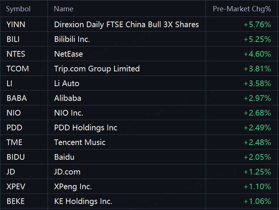Image resolution: width=279 pixels, height=210 pixels.
Task: Select Direxion Daily FTSE China Bull 3X Shares
Action: 126,25
